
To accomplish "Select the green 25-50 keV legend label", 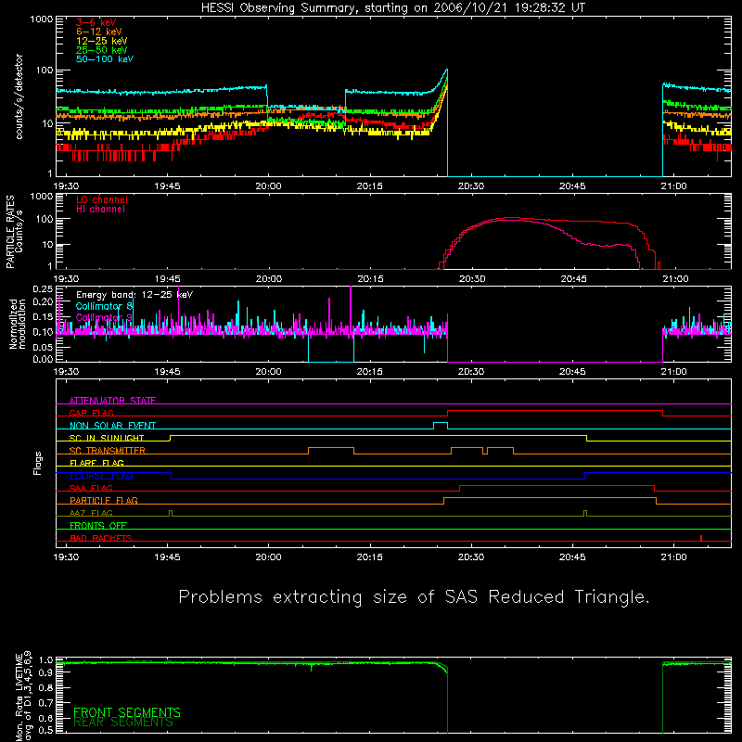I will (x=102, y=50).
